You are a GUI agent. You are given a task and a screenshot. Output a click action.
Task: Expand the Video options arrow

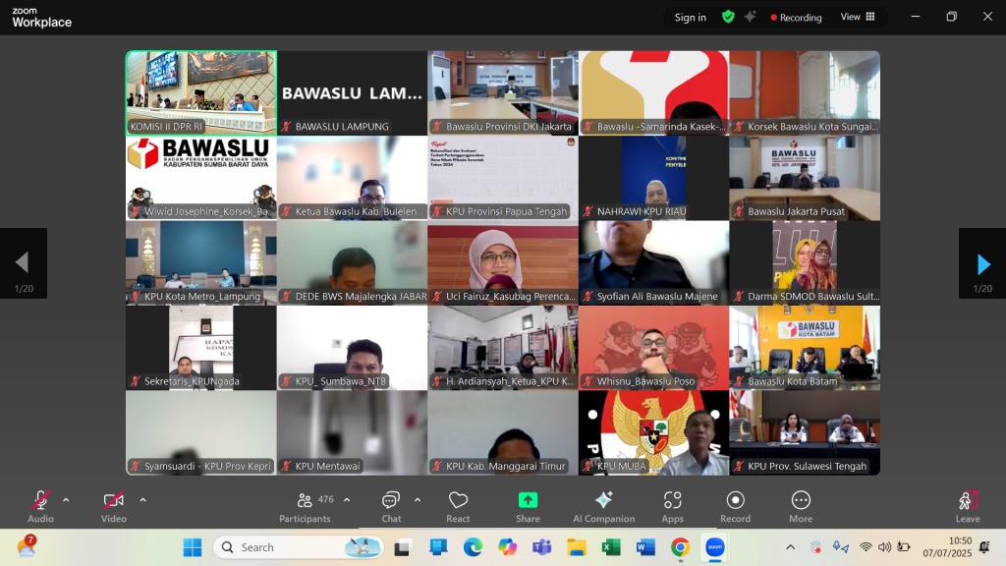pos(142,500)
